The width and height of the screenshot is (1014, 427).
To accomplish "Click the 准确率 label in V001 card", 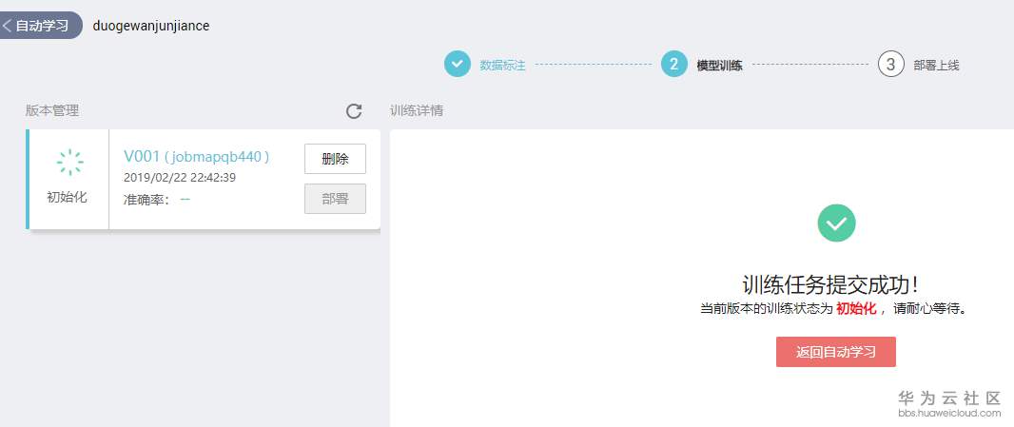I will point(146,200).
